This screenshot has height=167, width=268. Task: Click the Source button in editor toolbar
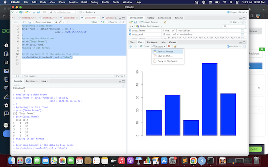(x=113, y=22)
